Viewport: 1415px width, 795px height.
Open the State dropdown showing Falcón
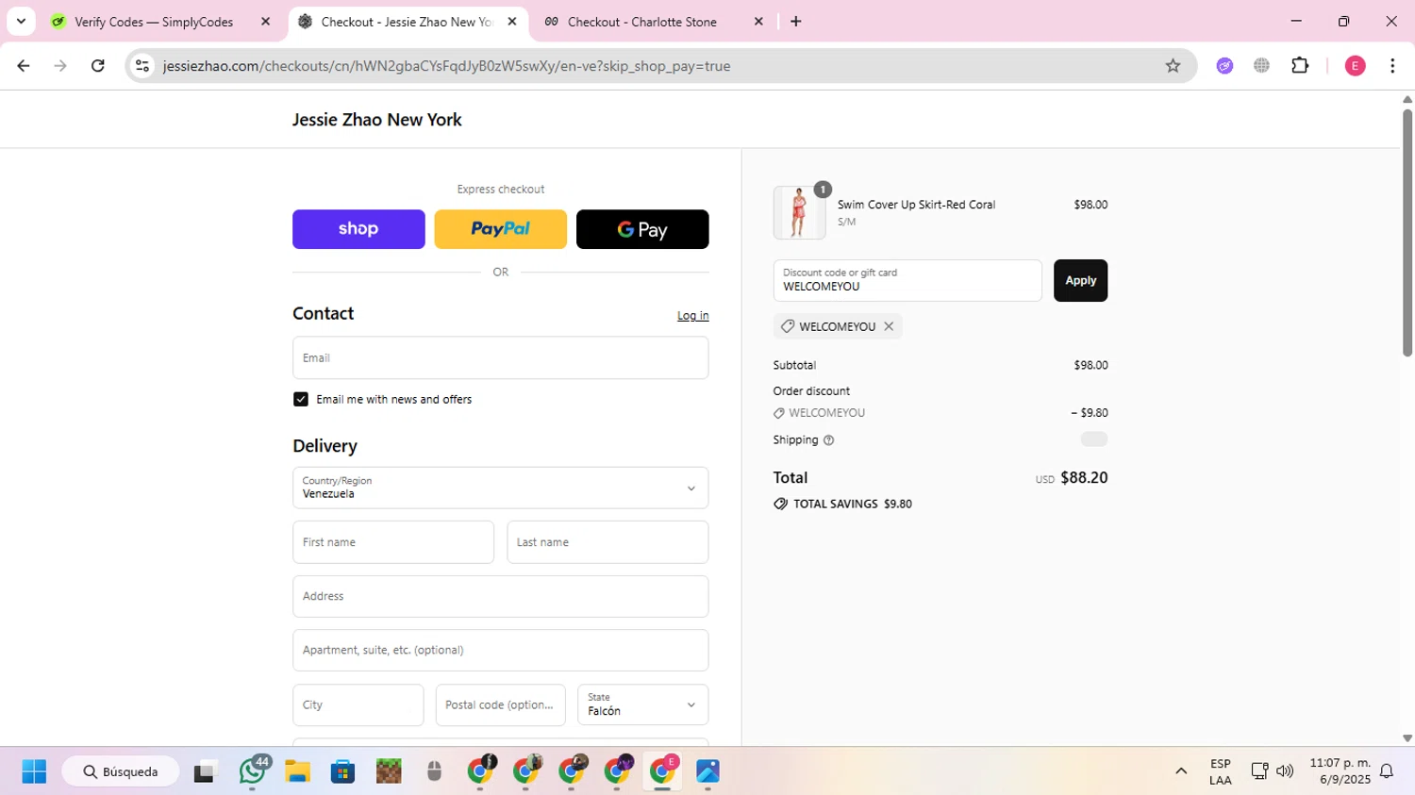tap(642, 704)
